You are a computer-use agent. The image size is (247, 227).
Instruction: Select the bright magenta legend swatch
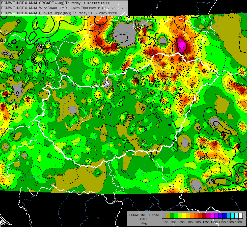[x=212, y=216]
